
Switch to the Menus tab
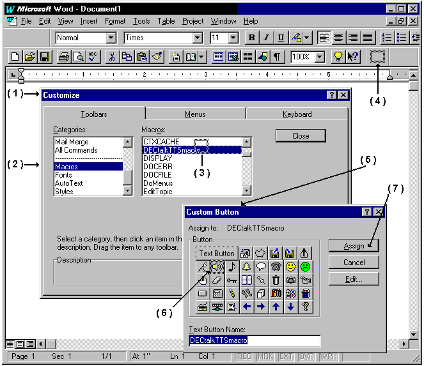(195, 114)
